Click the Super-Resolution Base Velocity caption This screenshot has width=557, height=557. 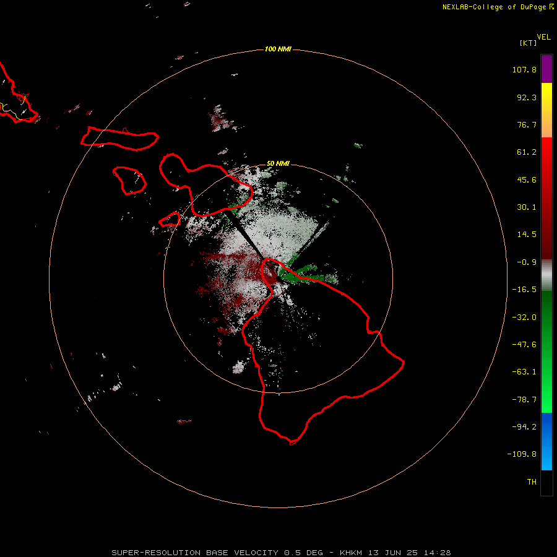point(281,553)
